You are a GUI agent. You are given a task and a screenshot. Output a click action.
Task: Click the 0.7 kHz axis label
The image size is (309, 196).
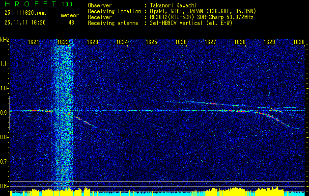(4, 162)
